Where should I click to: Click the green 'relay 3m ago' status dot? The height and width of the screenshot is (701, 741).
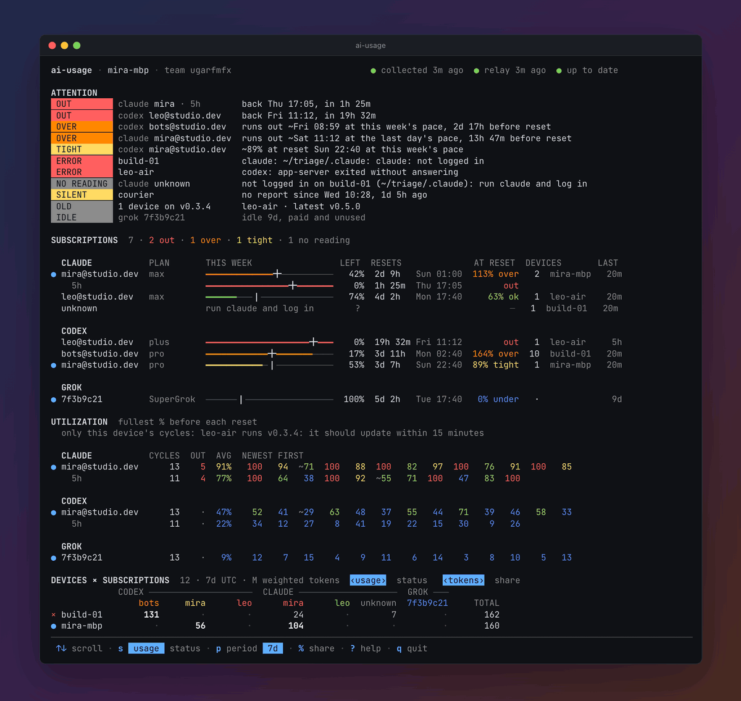click(476, 71)
